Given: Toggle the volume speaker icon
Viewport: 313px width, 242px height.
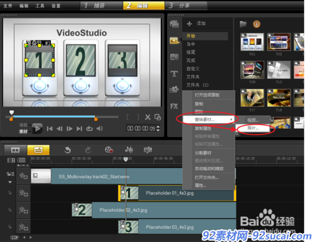Looking at the screenshot, I should point(100,129).
